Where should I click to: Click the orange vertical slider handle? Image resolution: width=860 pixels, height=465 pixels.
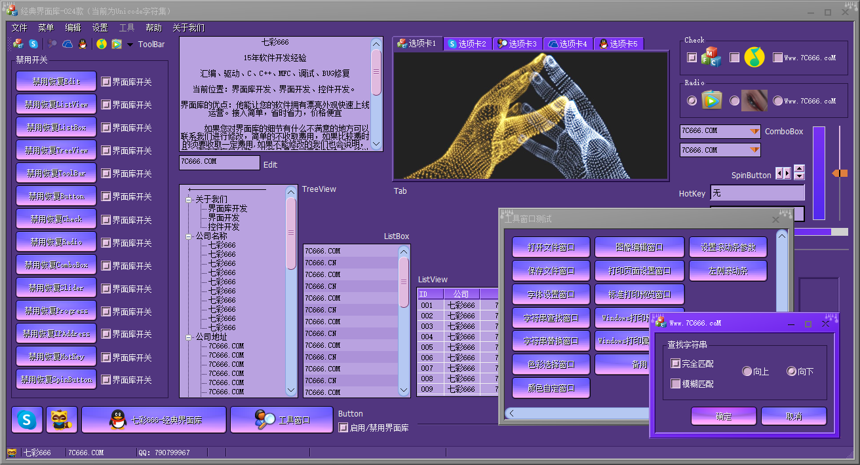tap(839, 173)
